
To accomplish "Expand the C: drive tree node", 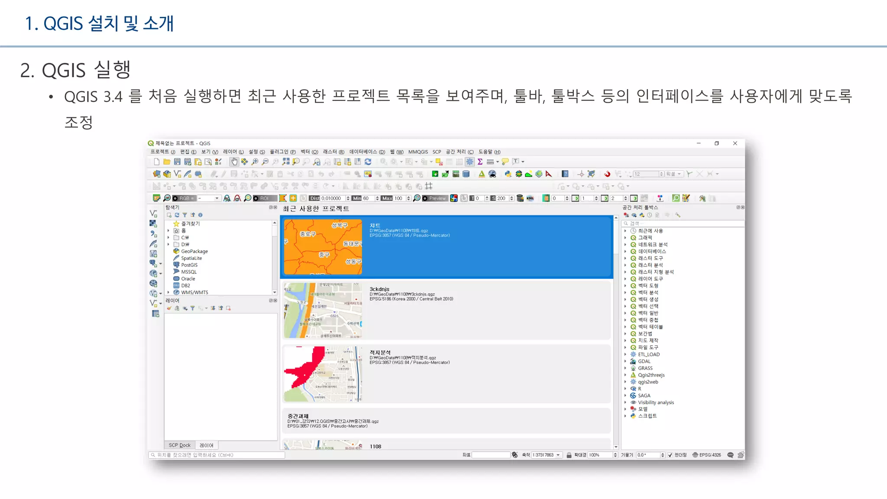I will pos(168,238).
